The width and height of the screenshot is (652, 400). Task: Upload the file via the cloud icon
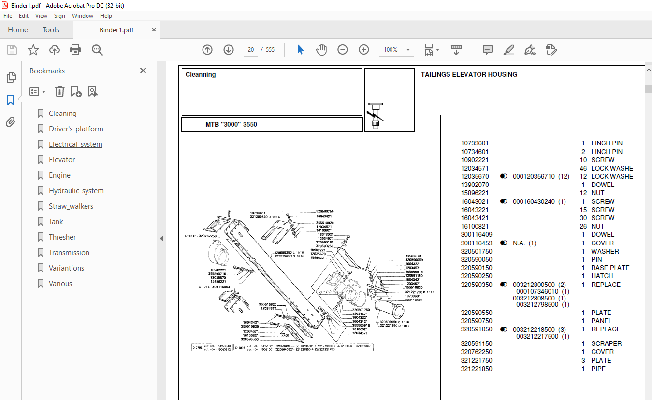point(55,50)
